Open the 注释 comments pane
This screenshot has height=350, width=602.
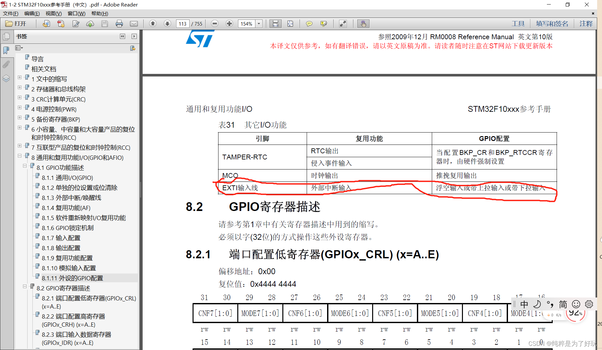point(586,24)
